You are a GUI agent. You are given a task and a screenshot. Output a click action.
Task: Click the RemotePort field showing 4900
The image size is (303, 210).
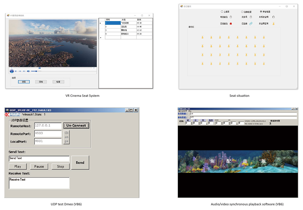[48, 133]
